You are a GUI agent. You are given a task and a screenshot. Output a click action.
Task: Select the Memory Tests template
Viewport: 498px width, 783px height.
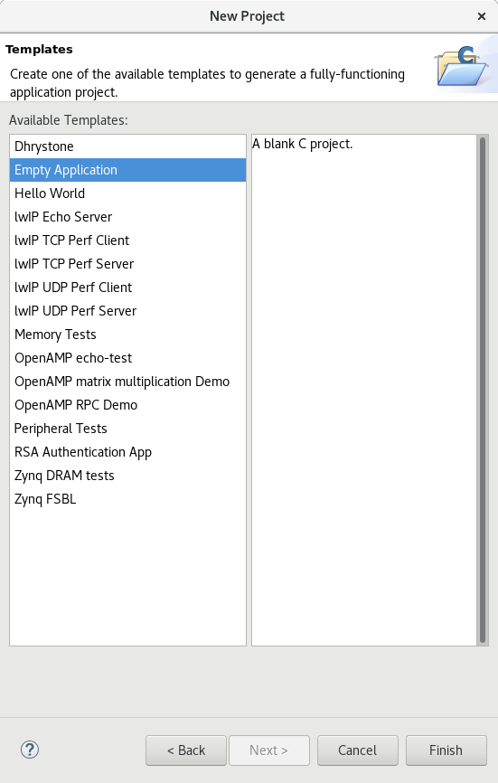click(127, 334)
